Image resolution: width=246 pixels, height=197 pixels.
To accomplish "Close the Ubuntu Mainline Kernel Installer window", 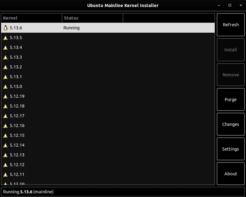I will [241, 5].
